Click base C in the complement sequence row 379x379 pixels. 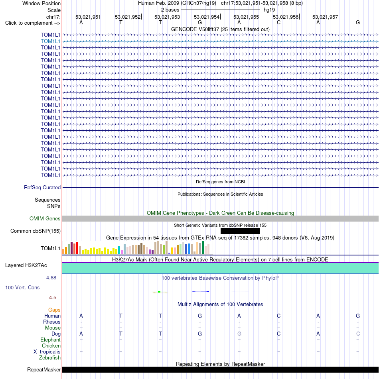click(x=278, y=22)
